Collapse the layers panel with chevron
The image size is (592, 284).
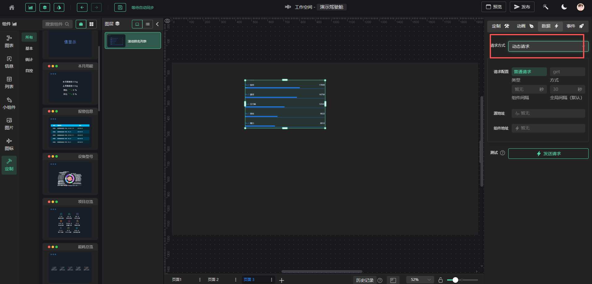coord(157,24)
